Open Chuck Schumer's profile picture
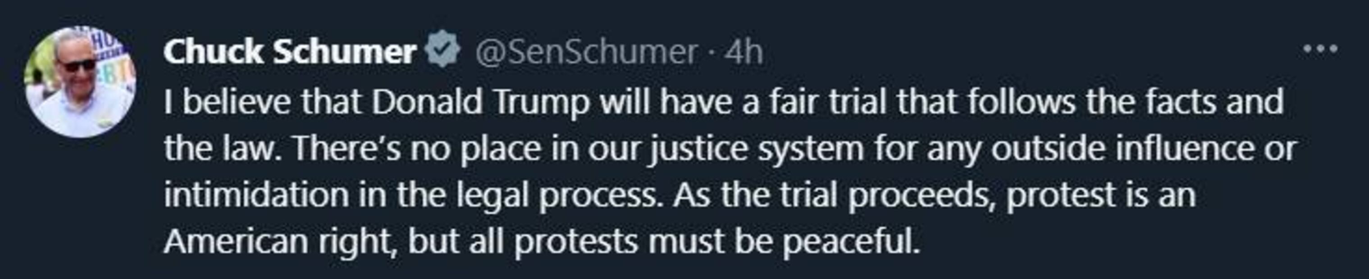This screenshot has width=1369, height=279. pyautogui.click(x=80, y=82)
